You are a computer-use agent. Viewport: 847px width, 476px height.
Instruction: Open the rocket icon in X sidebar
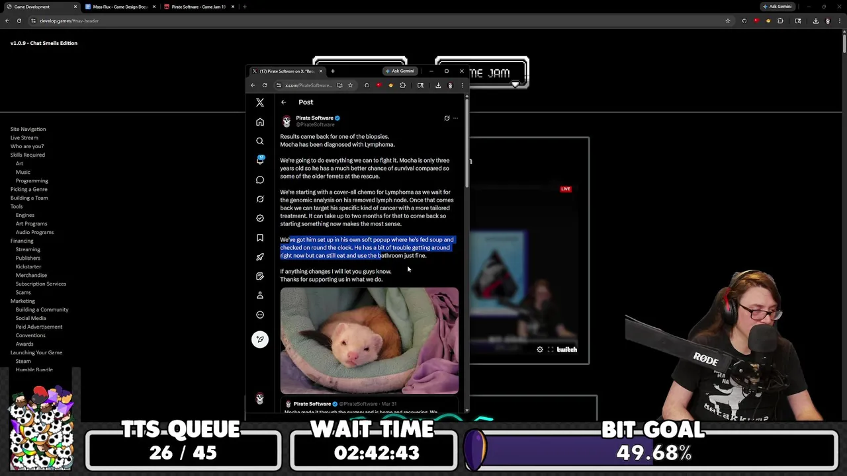tap(260, 257)
